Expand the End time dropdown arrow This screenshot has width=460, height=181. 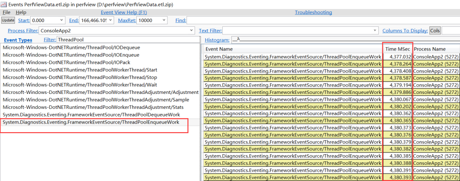click(111, 20)
